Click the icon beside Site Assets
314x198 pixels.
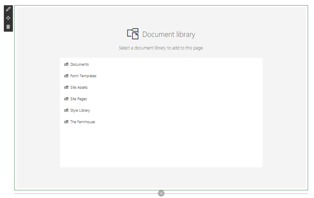66,87
